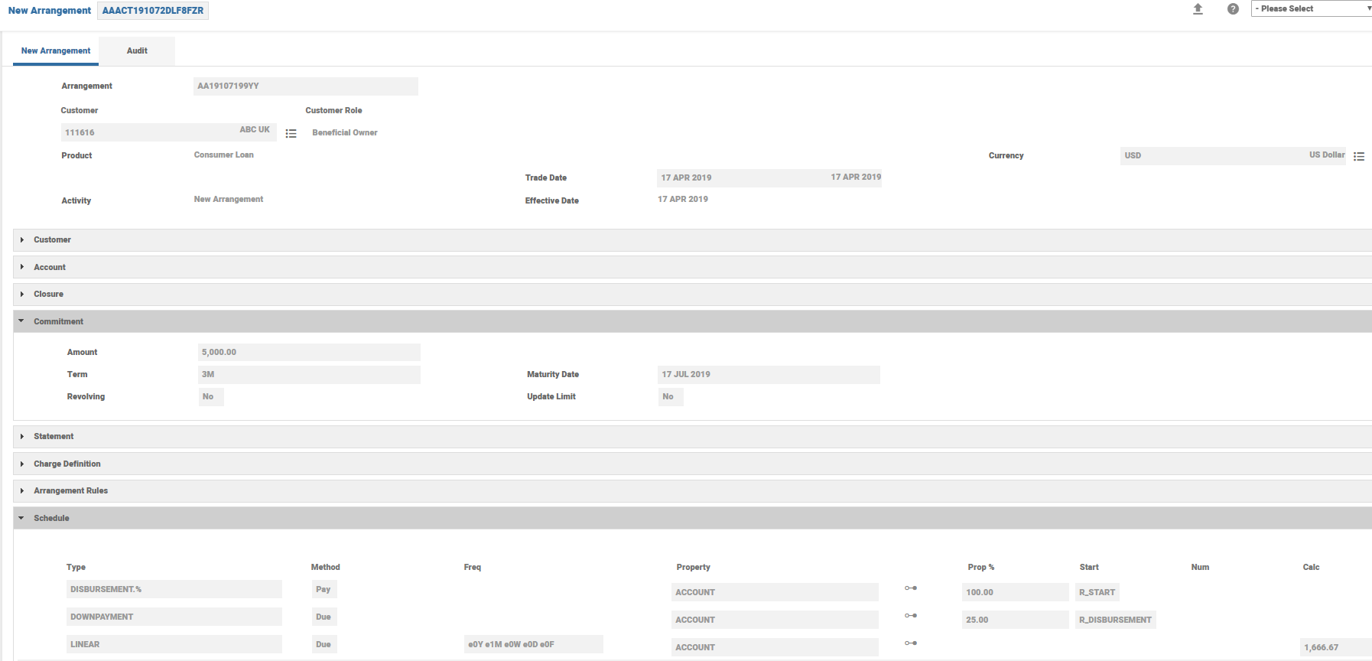
Task: Expand the Charge Definition section
Action: (67, 464)
